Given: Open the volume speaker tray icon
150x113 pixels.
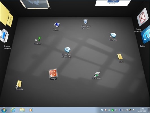Looking at the screenshot, I should [123, 110].
